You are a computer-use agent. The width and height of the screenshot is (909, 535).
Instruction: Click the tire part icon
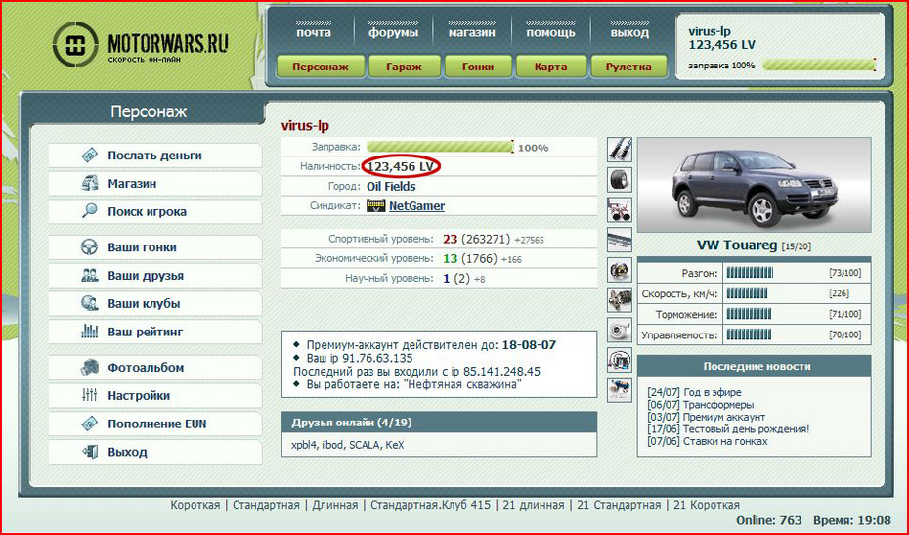point(619,179)
